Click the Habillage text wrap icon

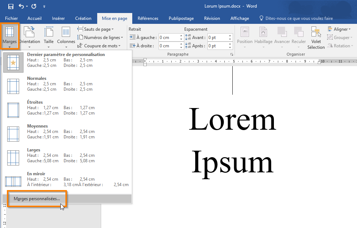pos(263,32)
